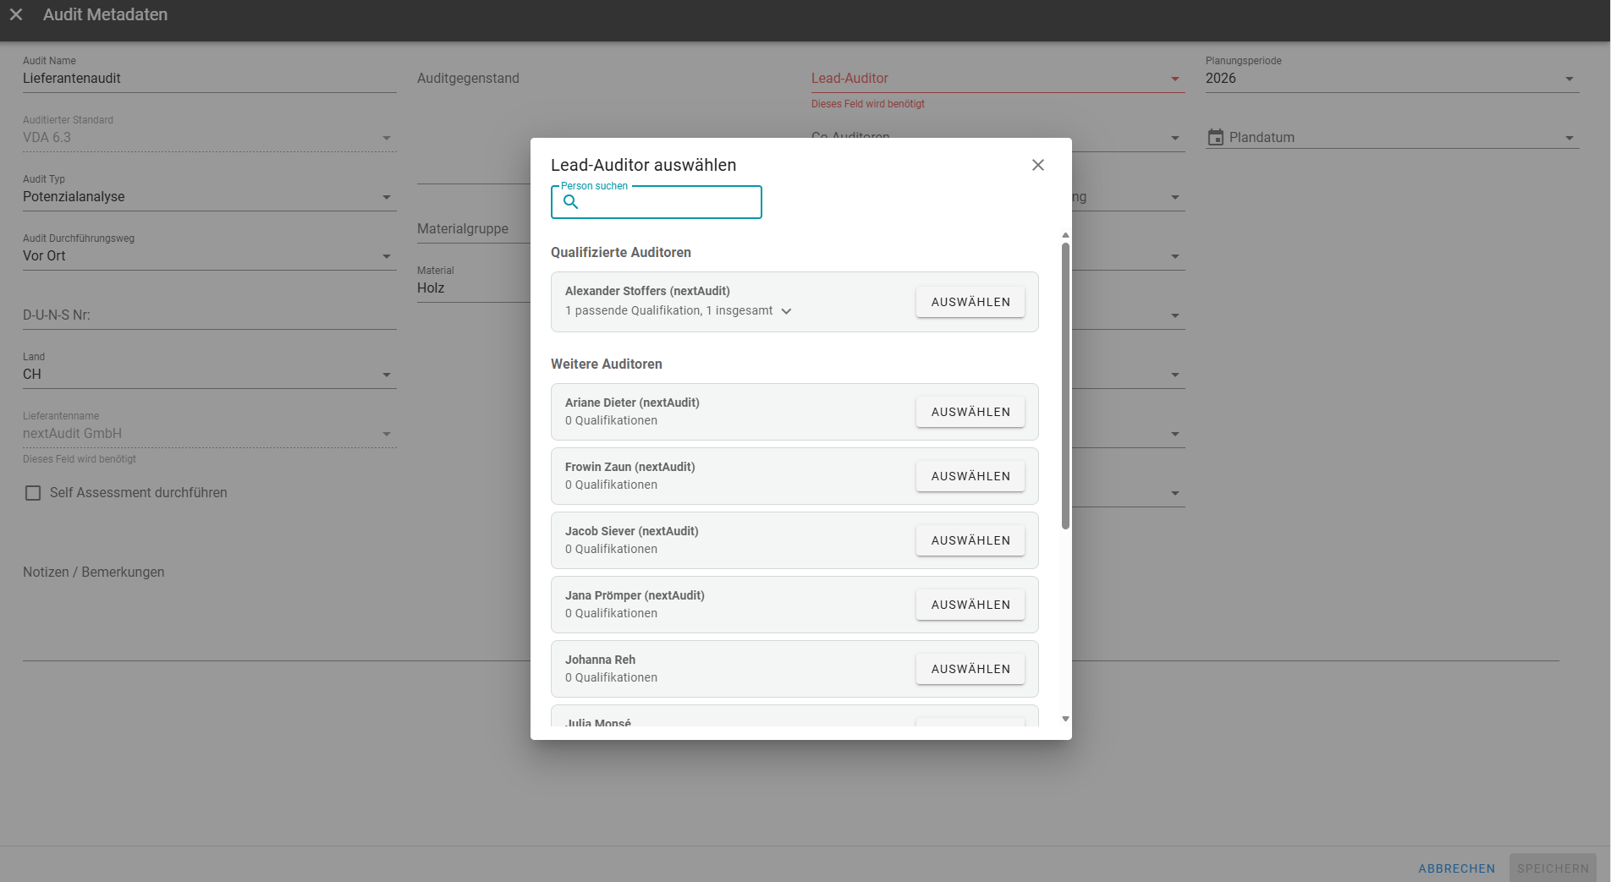Choose Johanna Reh via Auswählen button
This screenshot has width=1611, height=882.
970,669
